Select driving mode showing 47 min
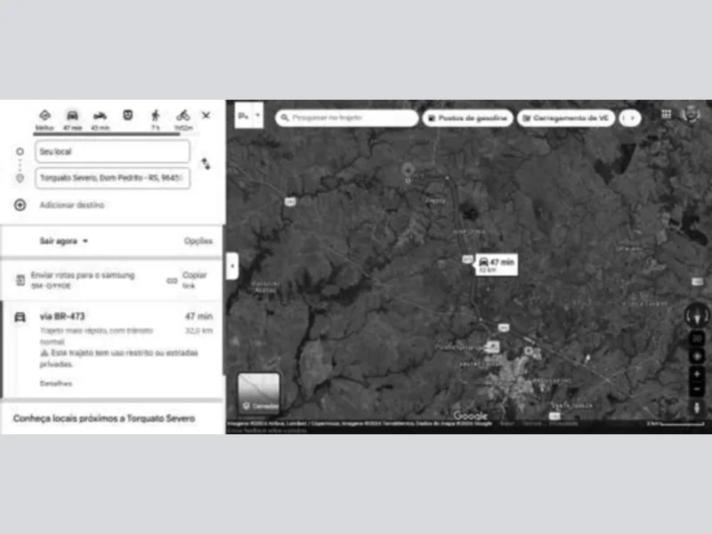Image resolution: width=712 pixels, height=534 pixels. click(72, 120)
